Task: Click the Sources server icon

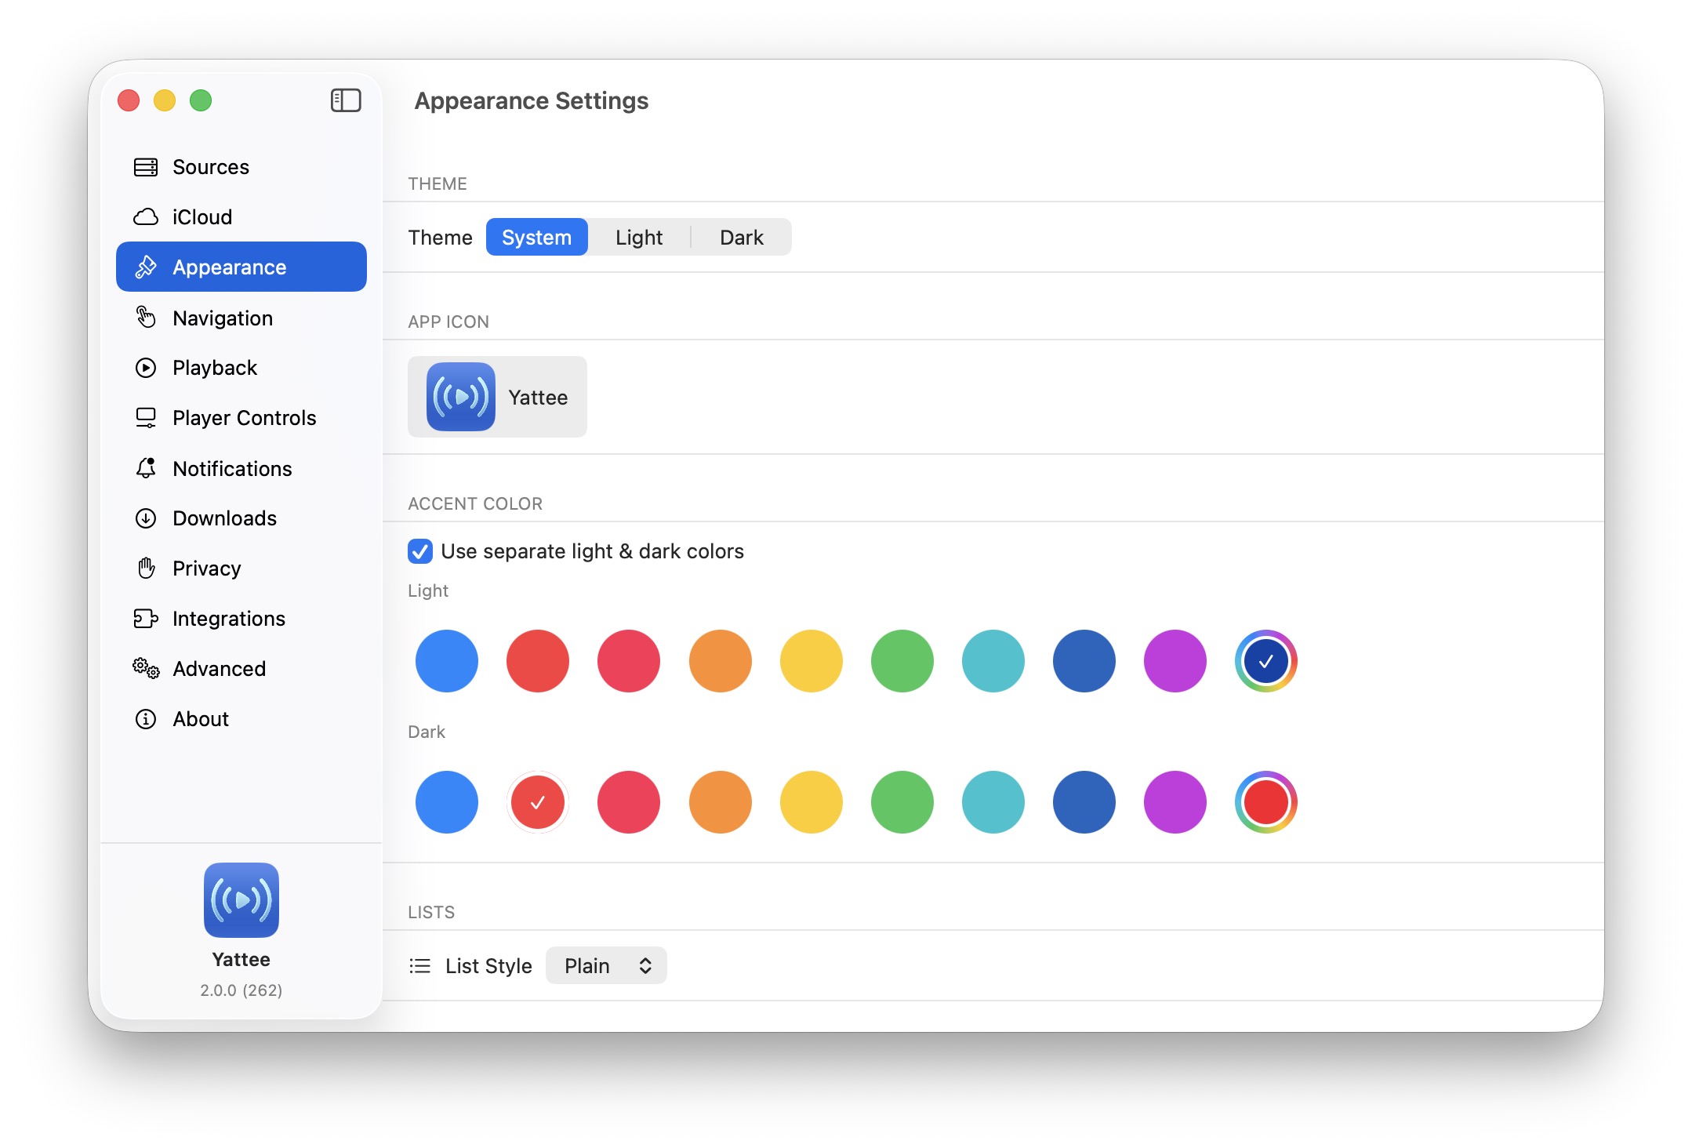Action: [x=146, y=167]
